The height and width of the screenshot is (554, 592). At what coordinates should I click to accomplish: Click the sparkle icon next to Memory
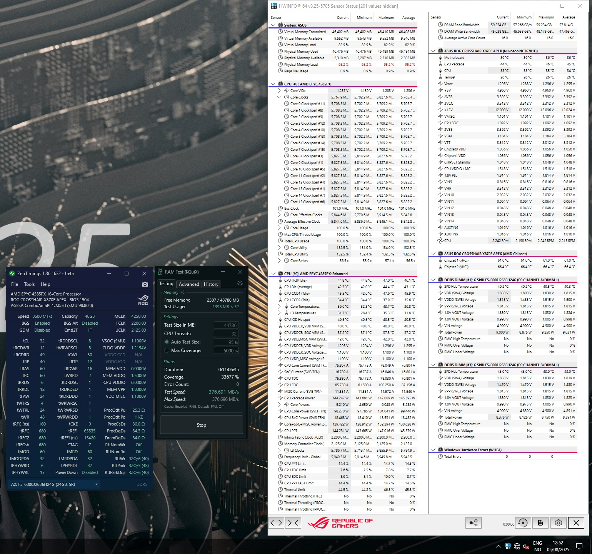[x=182, y=292]
